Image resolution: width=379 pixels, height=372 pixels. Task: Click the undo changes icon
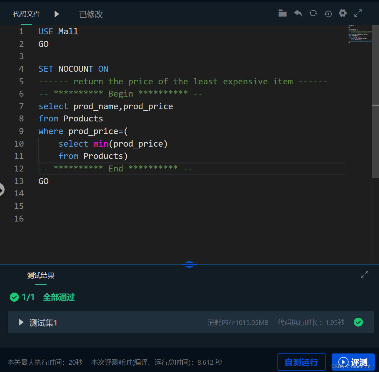click(298, 13)
